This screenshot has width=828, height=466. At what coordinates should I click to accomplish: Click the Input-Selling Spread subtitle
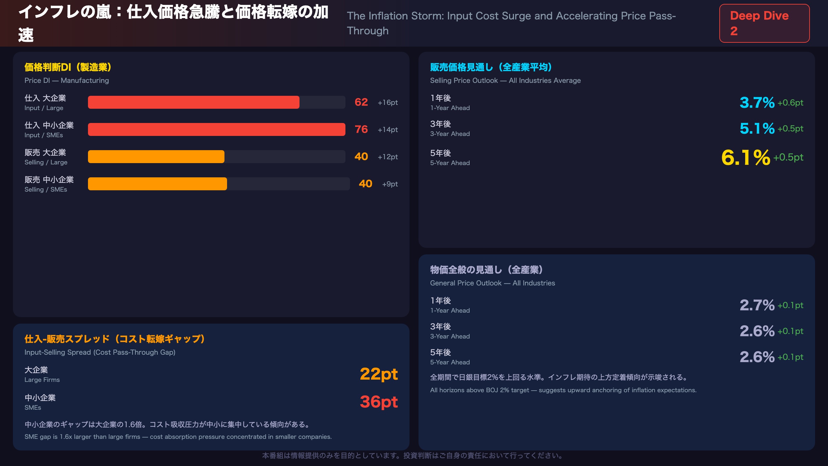click(x=100, y=352)
